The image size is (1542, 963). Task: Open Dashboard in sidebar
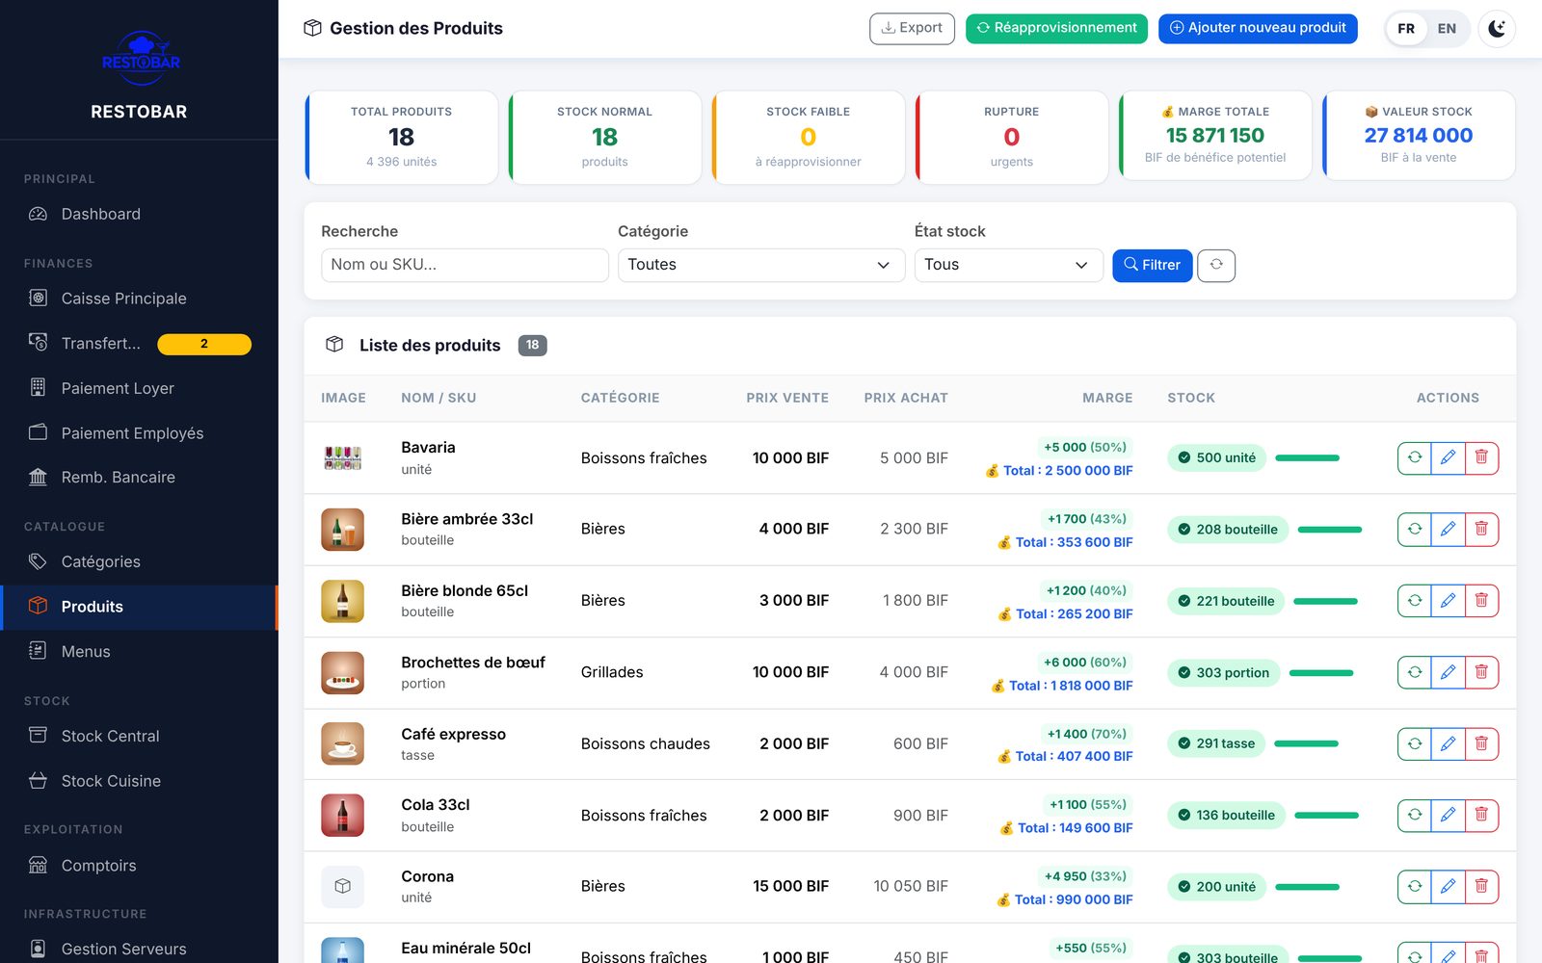tap(139, 214)
